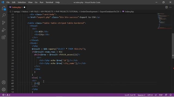The image size is (174, 97).
Task: Open Ln 47, Col 19 go-to-line indicator
Action: pyautogui.click(x=130, y=95)
